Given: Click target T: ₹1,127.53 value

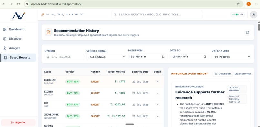Looking at the screenshot, I should coord(116,116).
